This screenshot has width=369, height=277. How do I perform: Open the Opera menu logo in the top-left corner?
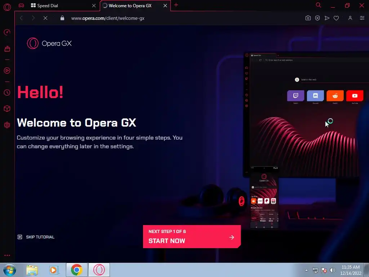7,7
